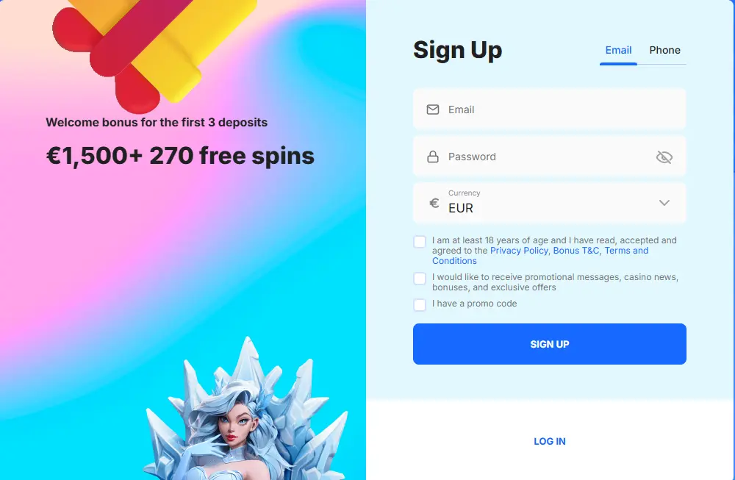This screenshot has width=735, height=480.
Task: Tick the I have a promo code box
Action: pyautogui.click(x=420, y=305)
